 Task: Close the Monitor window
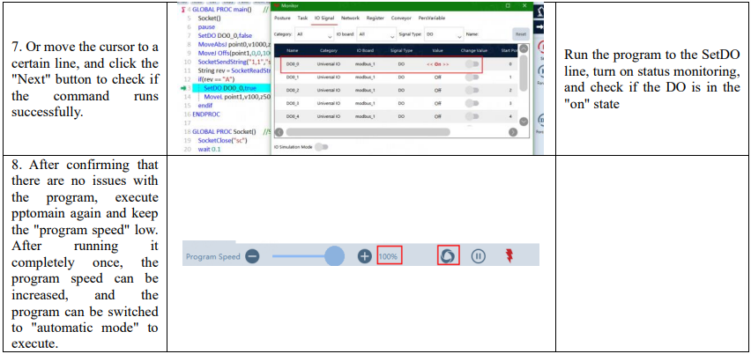pos(524,6)
